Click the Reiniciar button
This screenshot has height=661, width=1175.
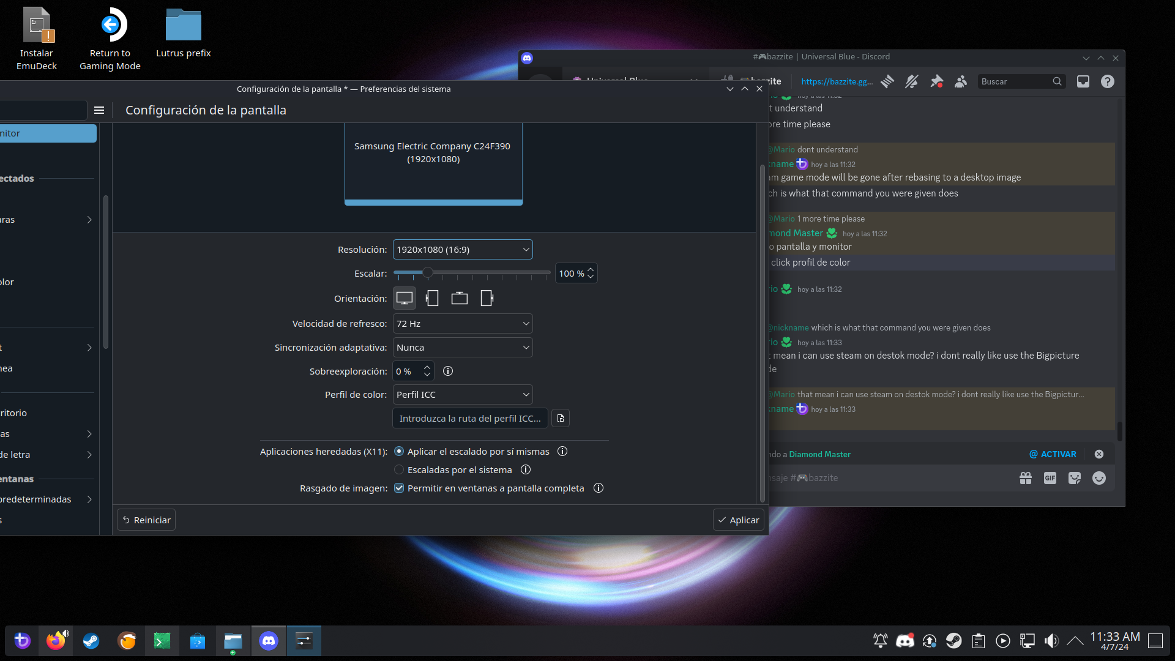tap(146, 520)
